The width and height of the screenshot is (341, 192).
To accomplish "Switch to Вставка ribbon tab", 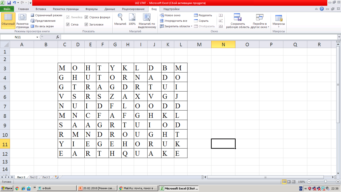I will (x=41, y=9).
